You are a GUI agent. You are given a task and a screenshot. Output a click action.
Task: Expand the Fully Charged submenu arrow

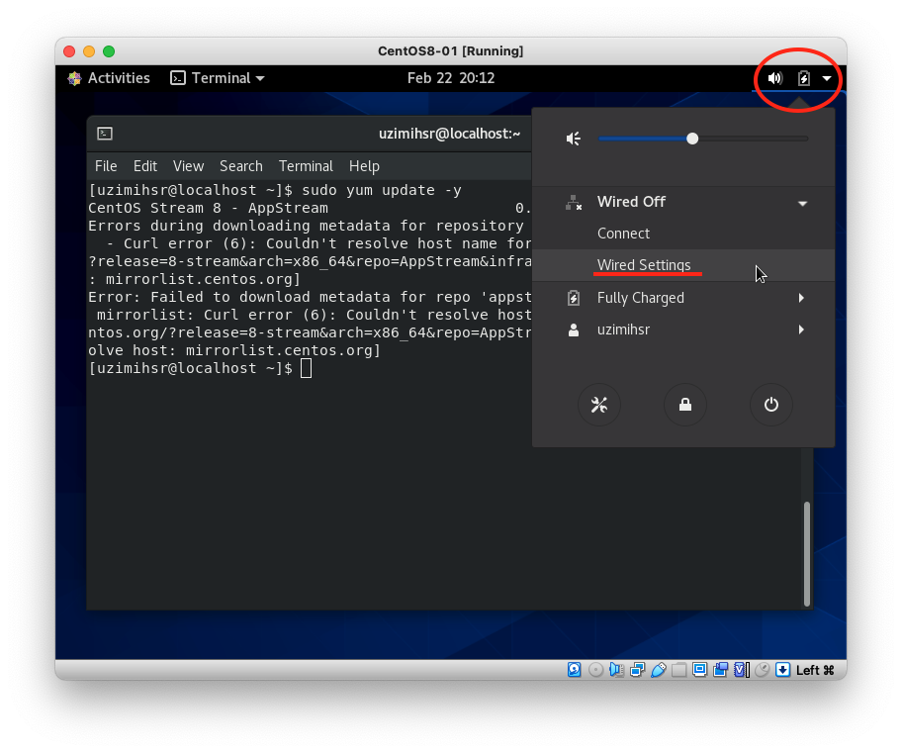(x=801, y=298)
